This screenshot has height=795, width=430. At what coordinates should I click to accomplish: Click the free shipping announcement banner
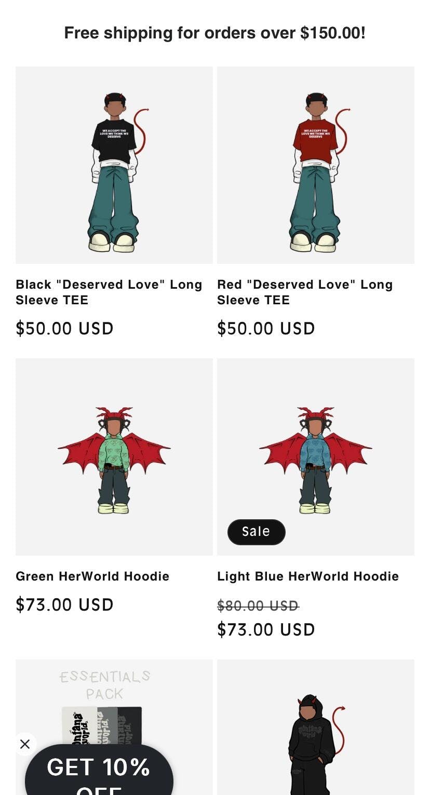click(x=215, y=33)
